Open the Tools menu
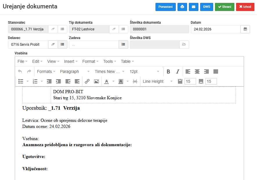Image resolution: width=257 pixels, height=180 pixels. tap(110, 61)
